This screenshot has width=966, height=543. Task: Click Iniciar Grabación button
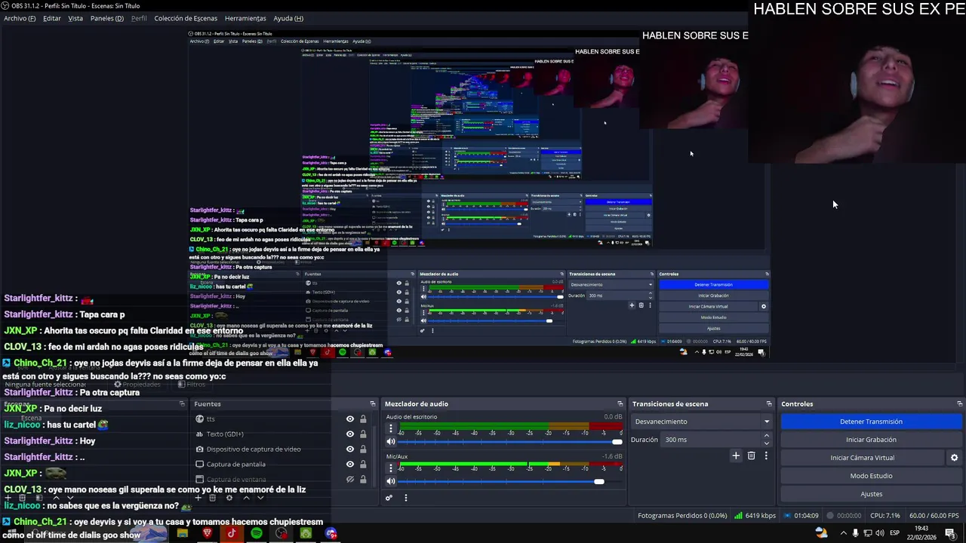871,440
